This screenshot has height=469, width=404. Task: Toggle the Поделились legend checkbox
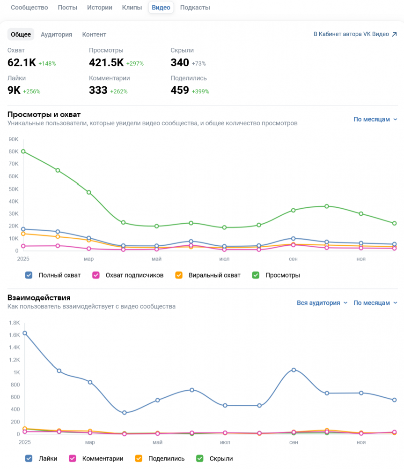click(x=139, y=459)
